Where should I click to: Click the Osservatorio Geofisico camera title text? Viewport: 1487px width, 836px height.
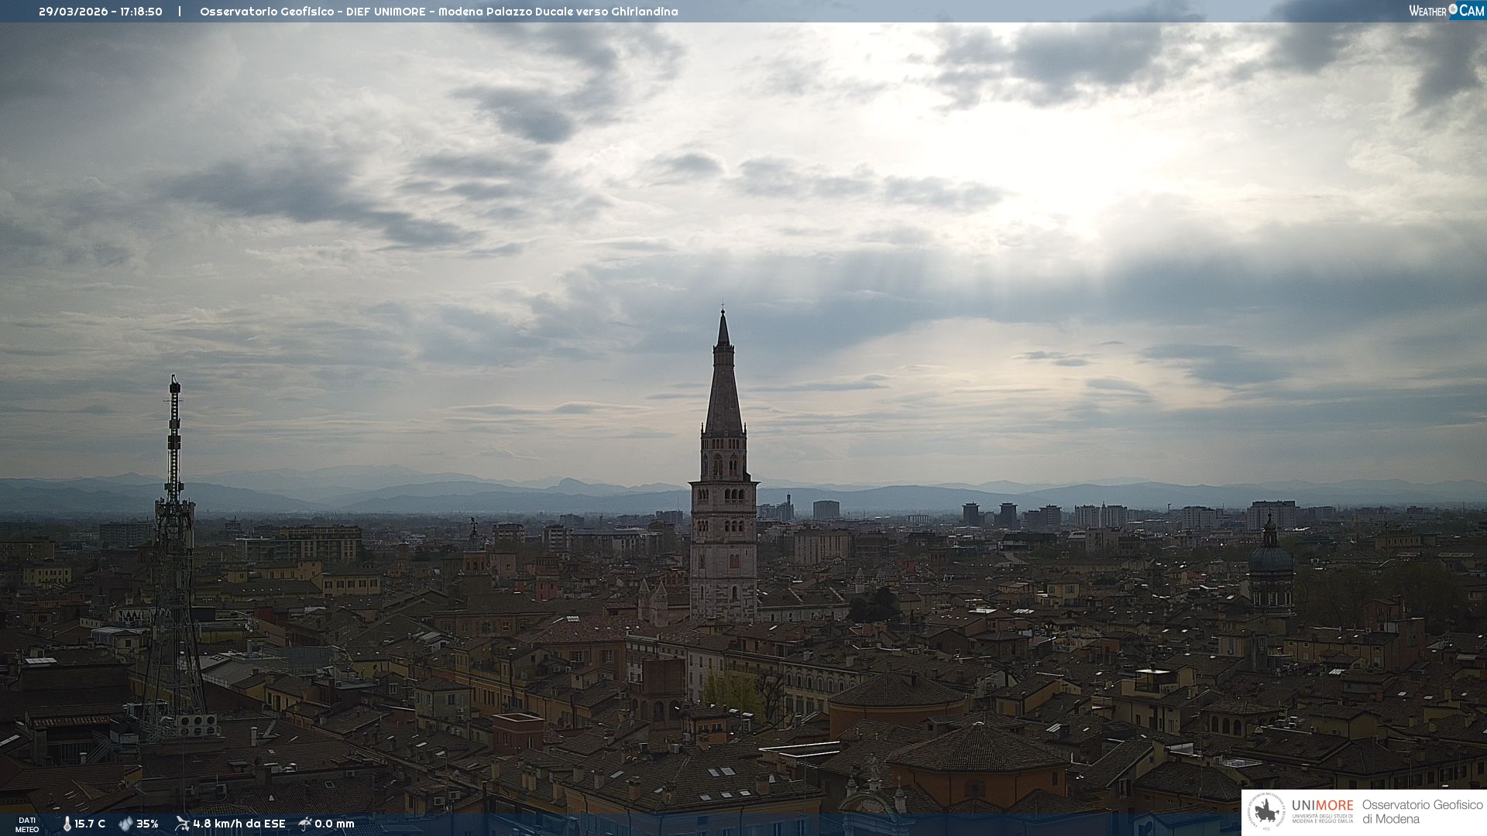pos(438,12)
